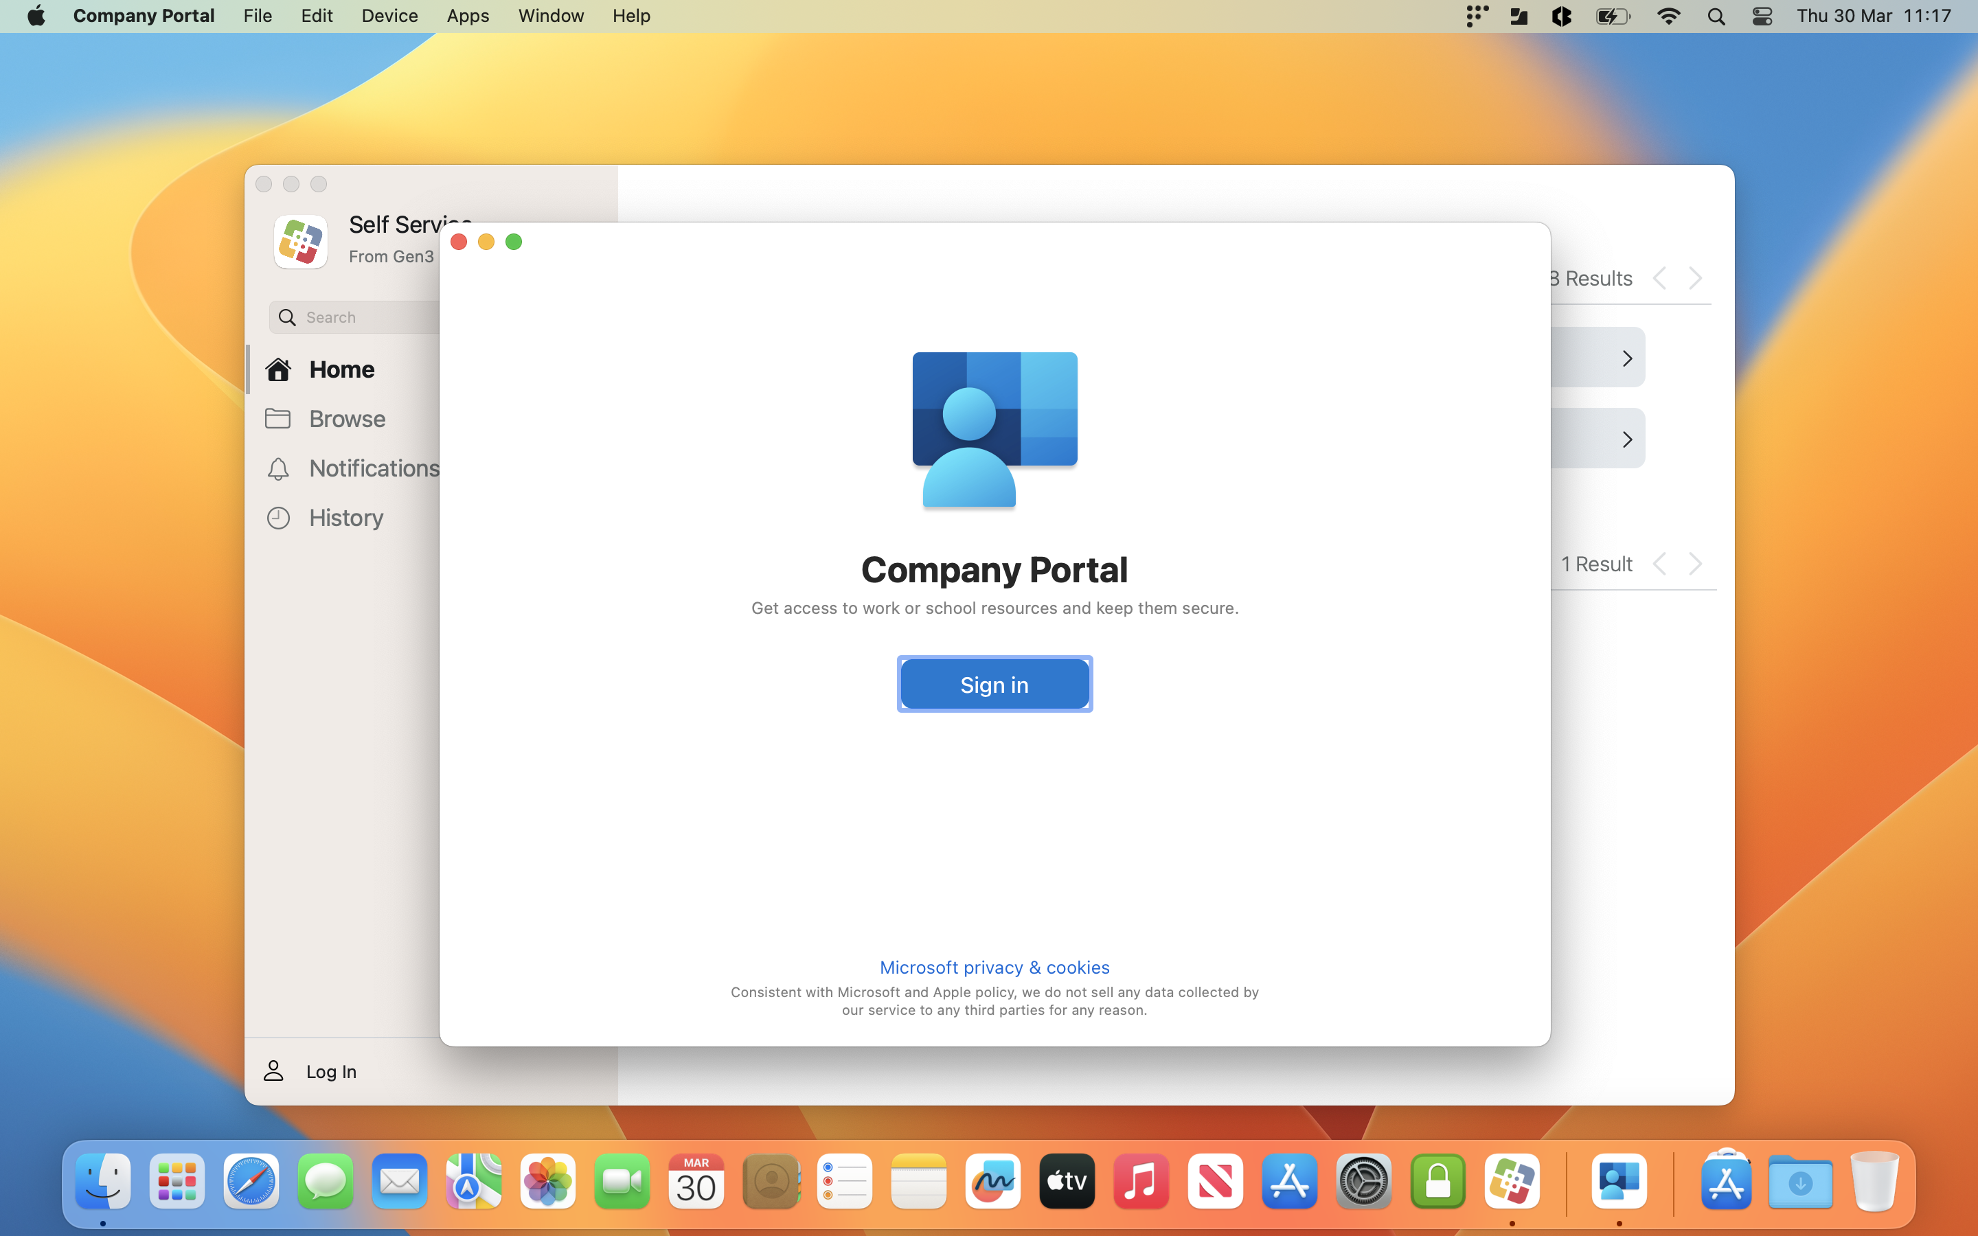
Task: Open Freeform from the Dock
Action: (993, 1181)
